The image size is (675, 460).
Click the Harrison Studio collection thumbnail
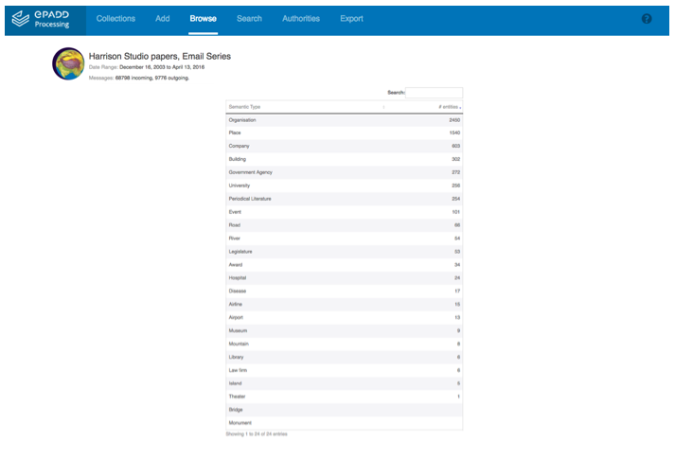click(68, 63)
